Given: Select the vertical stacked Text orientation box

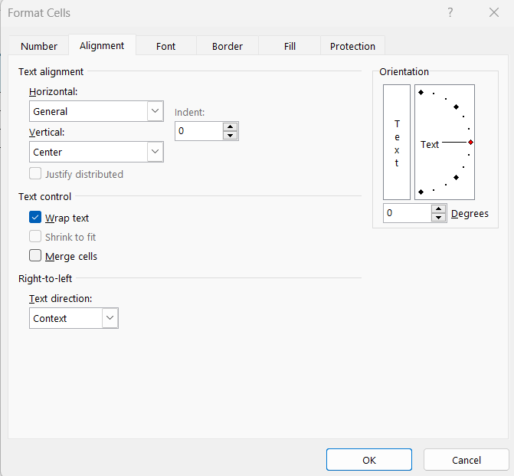Looking at the screenshot, I should (397, 142).
